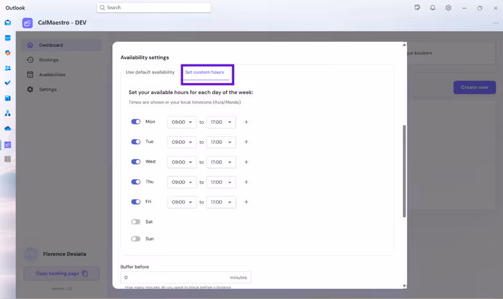Viewport: 503px width, 299px height.
Task: Open the Outlook Mail icon in sidebar
Action: [8, 23]
